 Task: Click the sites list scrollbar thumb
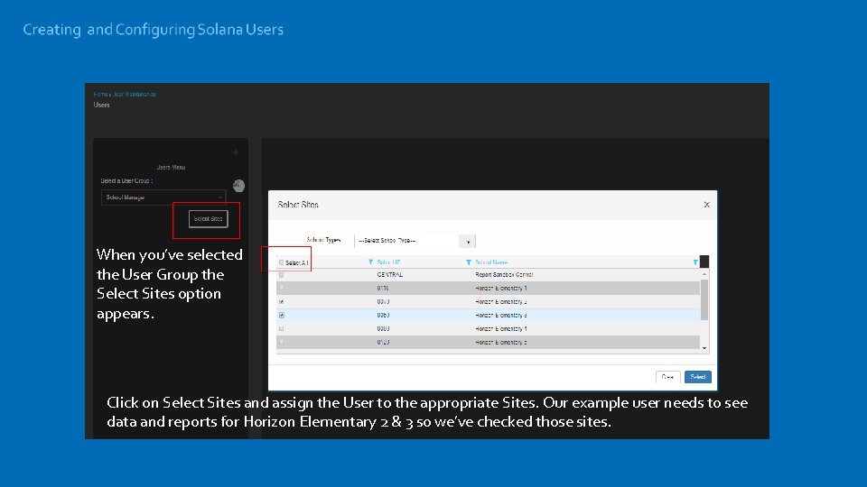(x=704, y=299)
